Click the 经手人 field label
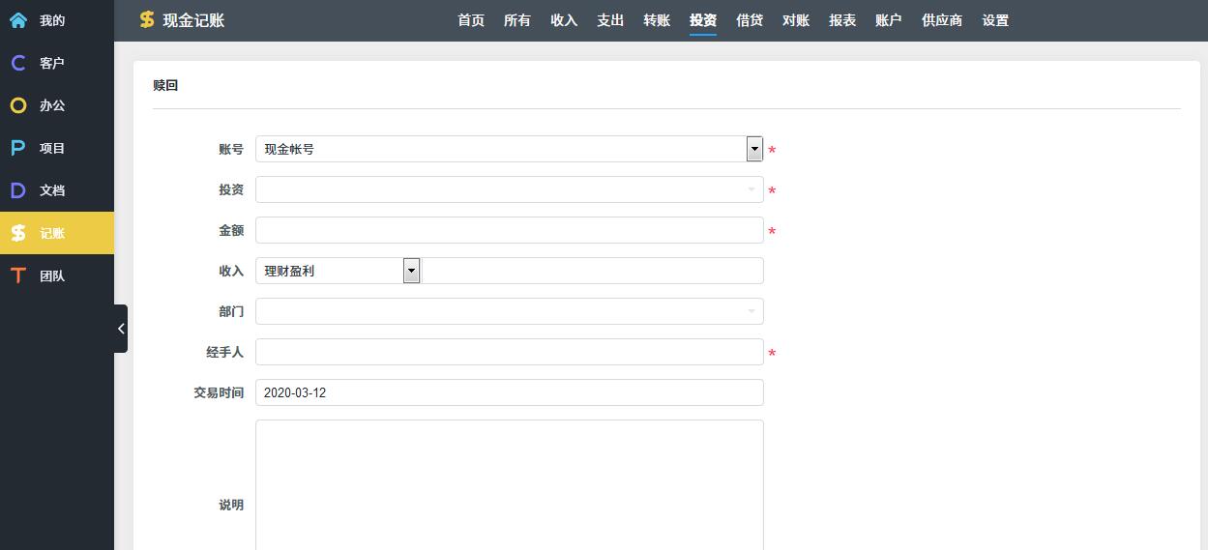The image size is (1208, 550). click(224, 352)
